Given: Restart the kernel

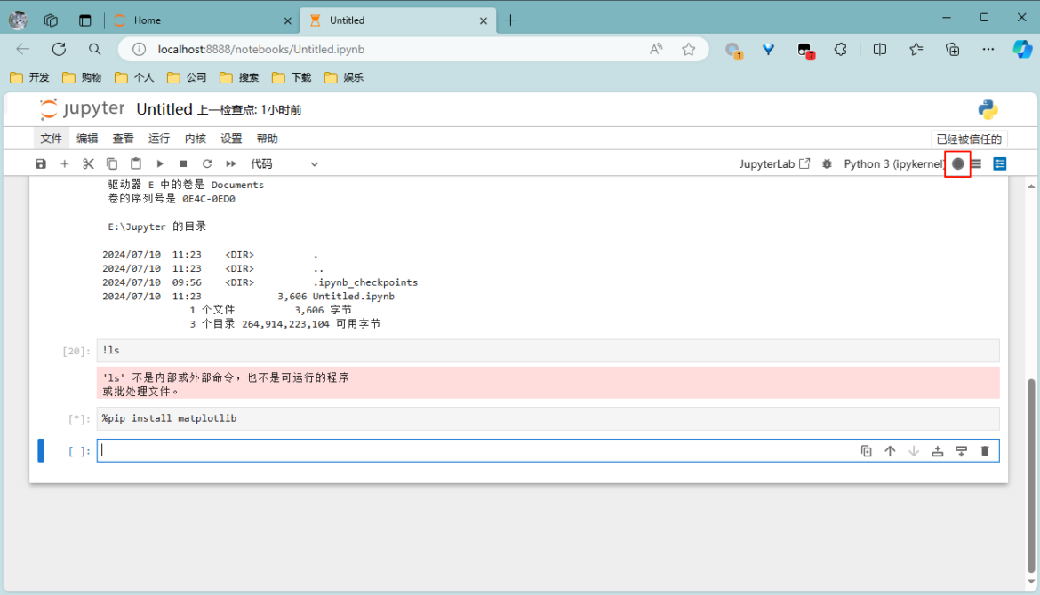Looking at the screenshot, I should click(206, 163).
